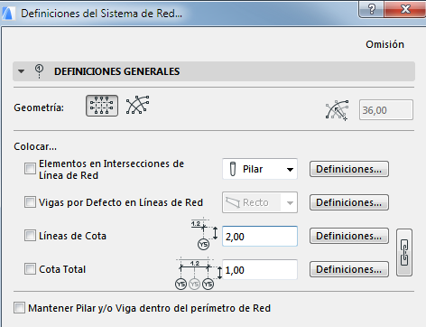Close the Definiciones del Sistema de Red dialog
This screenshot has width=426, height=327.
[405, 9]
